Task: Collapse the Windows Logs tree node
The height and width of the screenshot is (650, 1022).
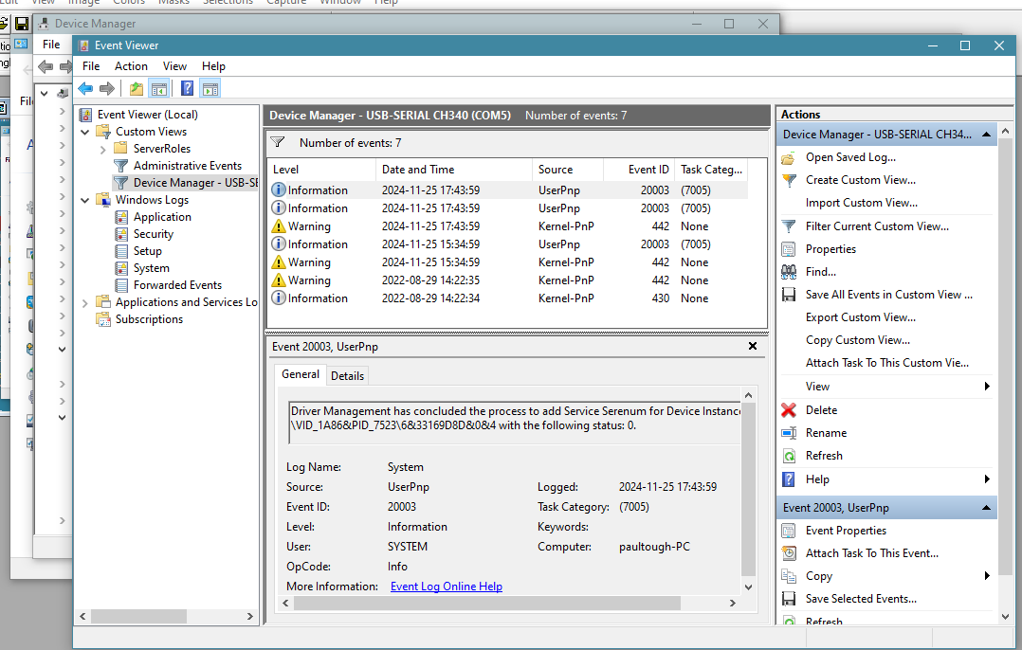Action: coord(84,200)
